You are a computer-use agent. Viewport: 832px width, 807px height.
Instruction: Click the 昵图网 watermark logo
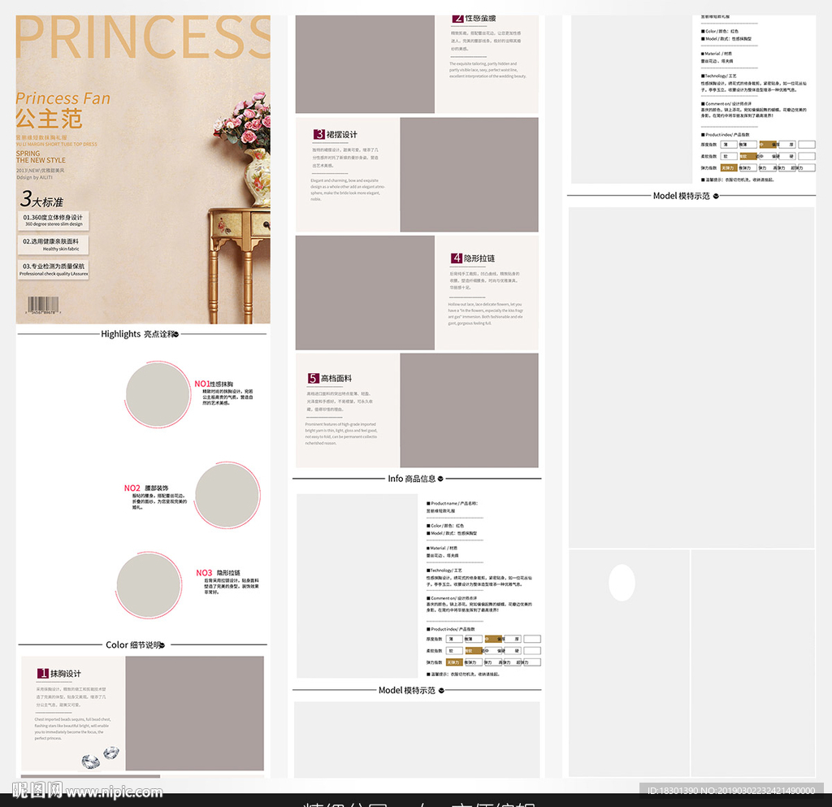point(37,790)
